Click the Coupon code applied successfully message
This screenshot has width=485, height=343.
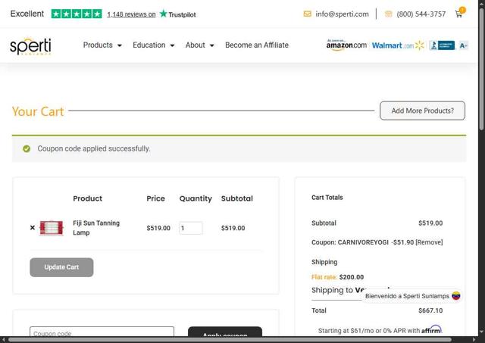coord(94,148)
